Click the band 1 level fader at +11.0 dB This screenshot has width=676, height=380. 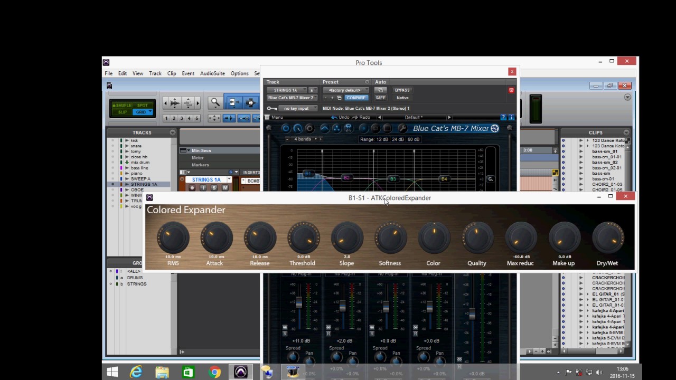coord(299,302)
